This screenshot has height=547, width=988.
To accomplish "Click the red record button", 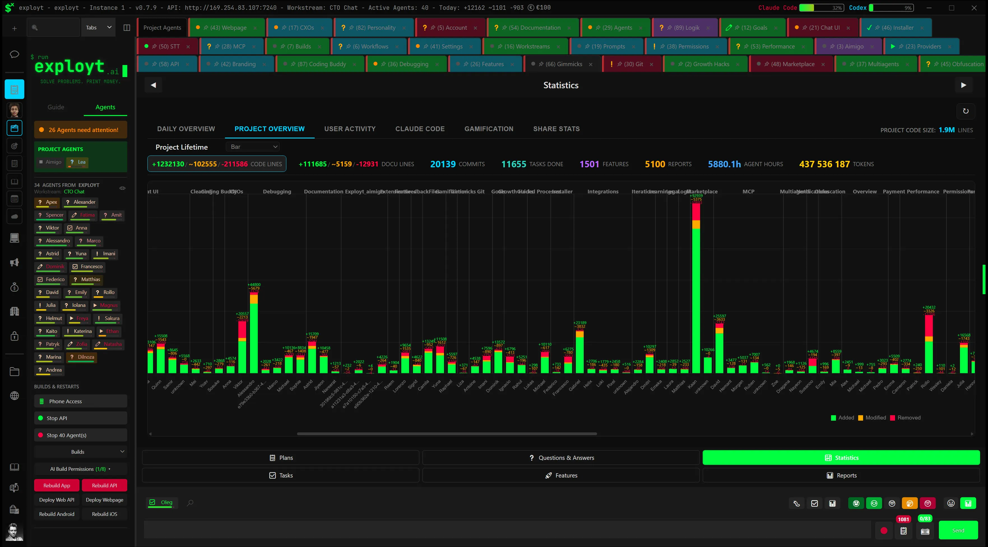I will [x=884, y=530].
